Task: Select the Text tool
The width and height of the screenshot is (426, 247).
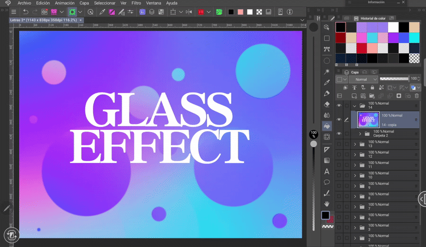Action: click(x=327, y=172)
